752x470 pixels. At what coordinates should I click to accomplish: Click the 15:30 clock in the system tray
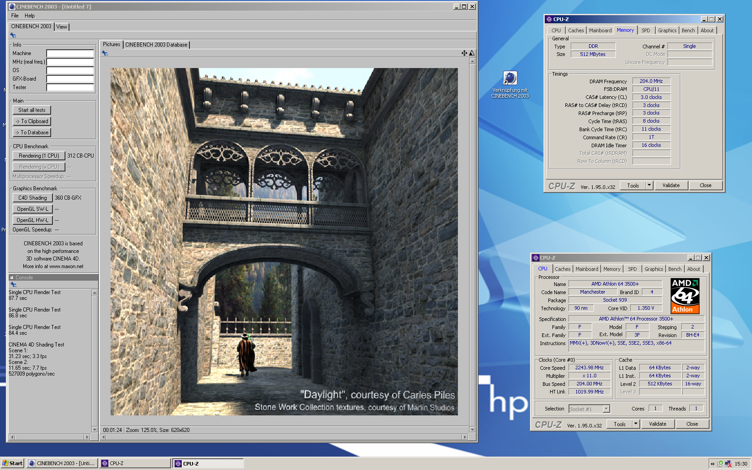(741, 464)
